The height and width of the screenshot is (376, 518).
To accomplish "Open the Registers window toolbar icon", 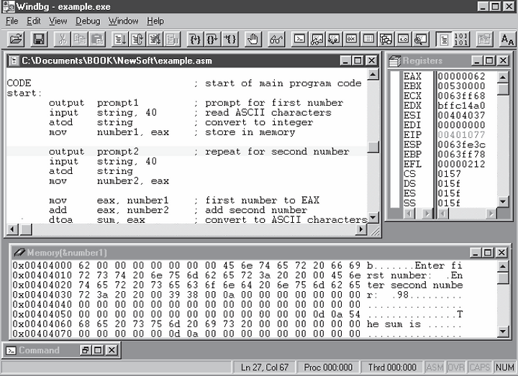I will coord(351,40).
